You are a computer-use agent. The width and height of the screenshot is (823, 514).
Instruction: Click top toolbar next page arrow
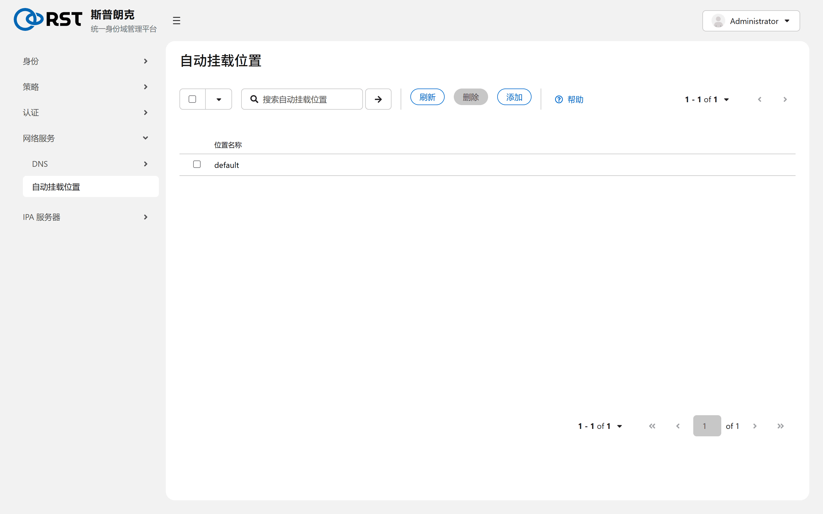(x=785, y=99)
